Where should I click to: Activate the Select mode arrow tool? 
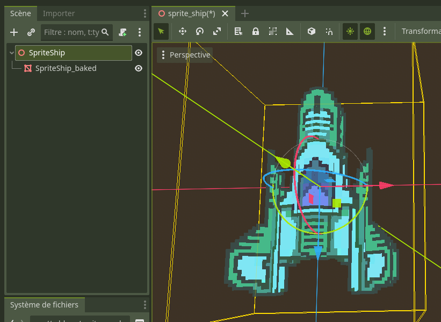(x=161, y=31)
